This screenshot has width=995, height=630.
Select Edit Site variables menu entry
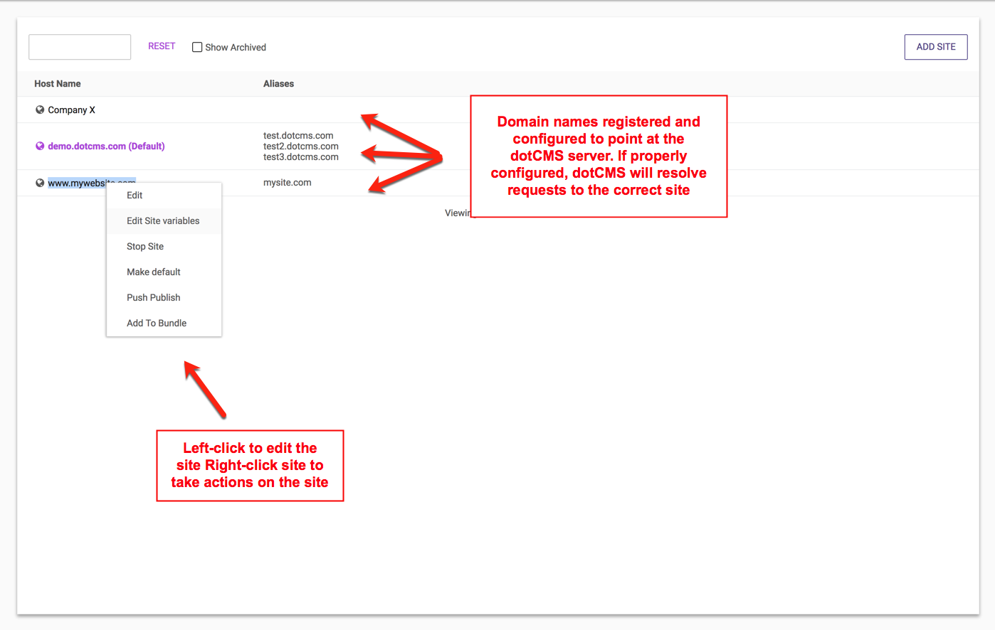[163, 220]
